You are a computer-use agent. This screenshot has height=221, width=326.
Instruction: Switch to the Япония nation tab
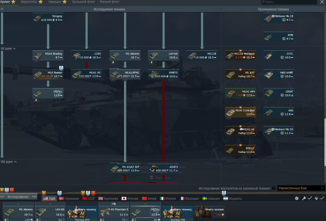point(130,199)
